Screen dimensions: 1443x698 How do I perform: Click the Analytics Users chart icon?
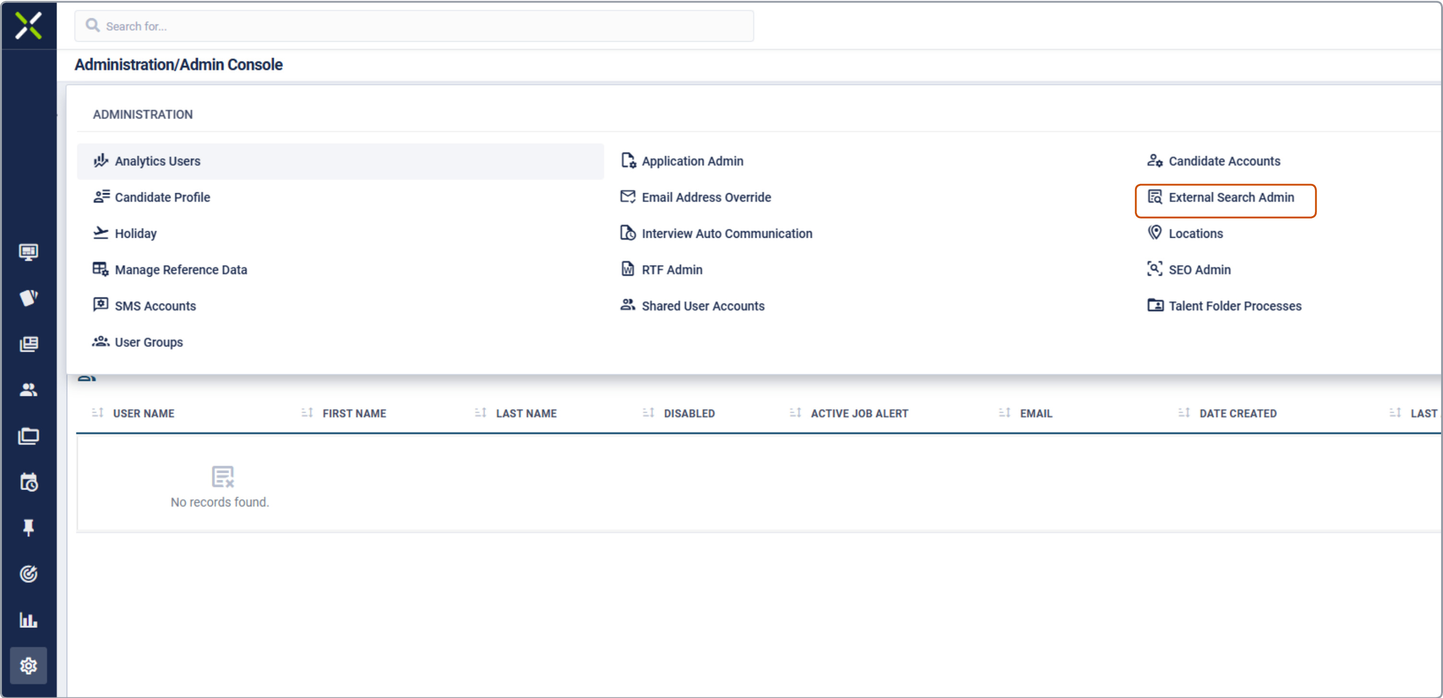pos(101,161)
